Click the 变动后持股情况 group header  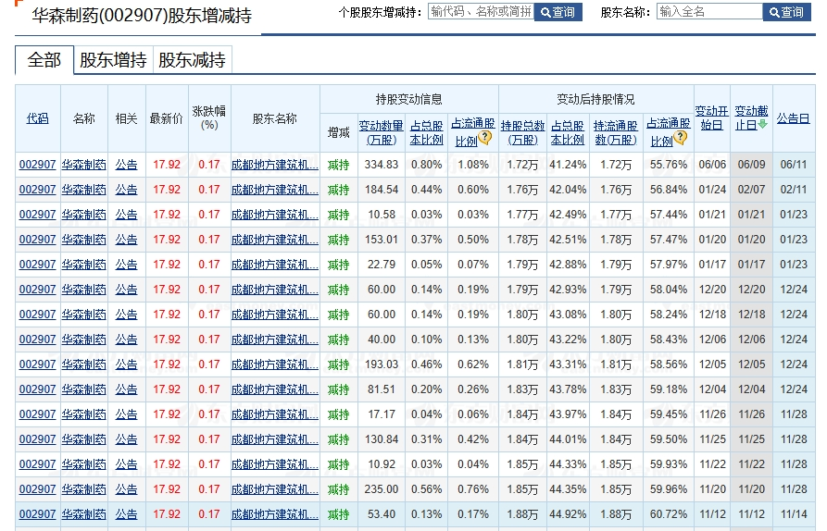[595, 99]
